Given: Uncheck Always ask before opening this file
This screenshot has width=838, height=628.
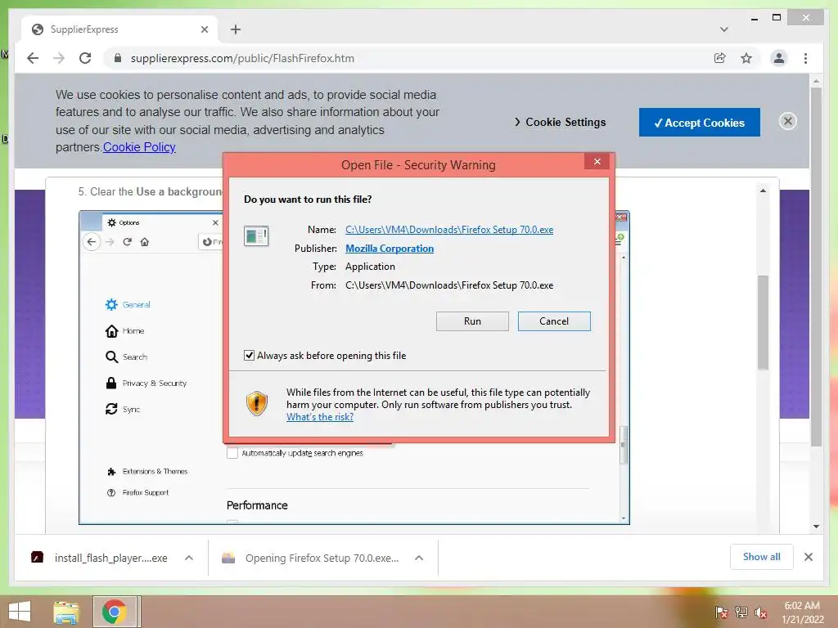Looking at the screenshot, I should coord(249,355).
